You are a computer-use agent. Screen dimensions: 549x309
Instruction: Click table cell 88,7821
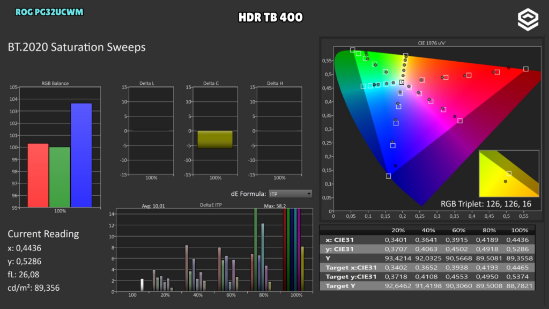[520, 286]
